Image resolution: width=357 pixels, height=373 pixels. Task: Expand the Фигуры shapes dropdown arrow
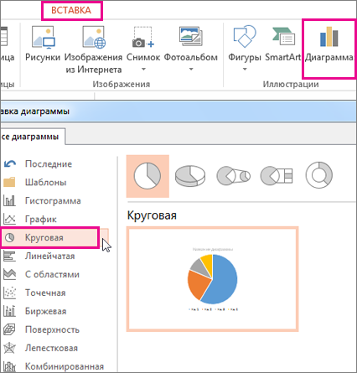click(245, 69)
